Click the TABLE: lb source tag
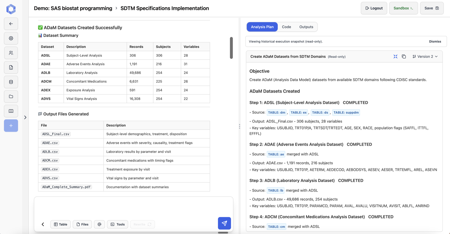The width and height of the screenshot is (450, 234). [x=275, y=191]
